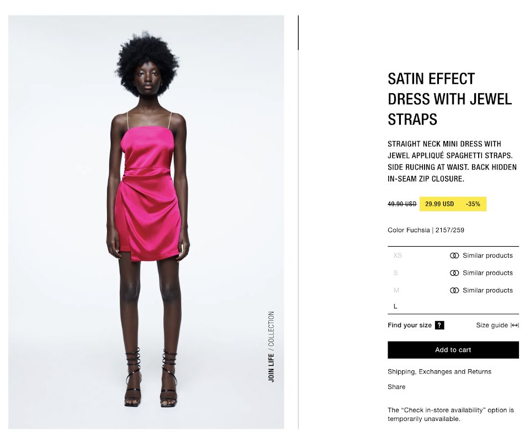Add the dress to cart
The height and width of the screenshot is (437, 530).
(453, 350)
